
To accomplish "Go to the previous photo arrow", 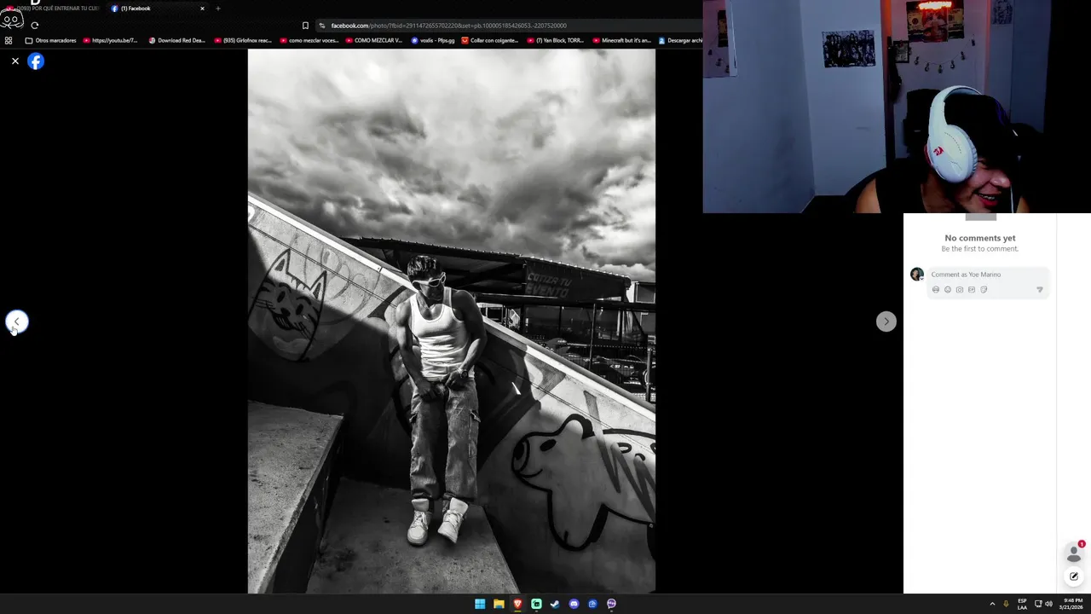I will [x=16, y=321].
